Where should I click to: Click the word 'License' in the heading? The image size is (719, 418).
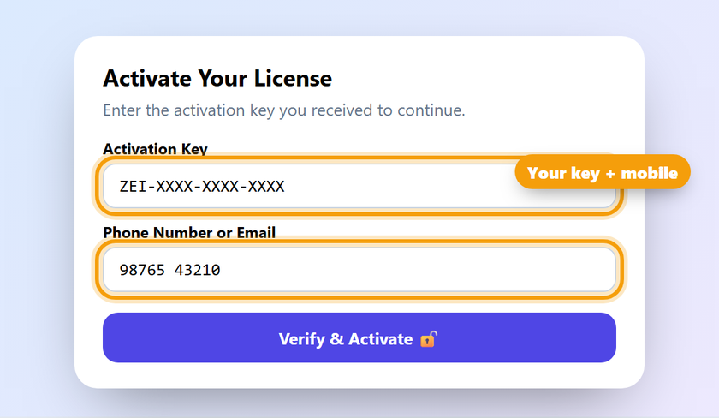tap(293, 78)
